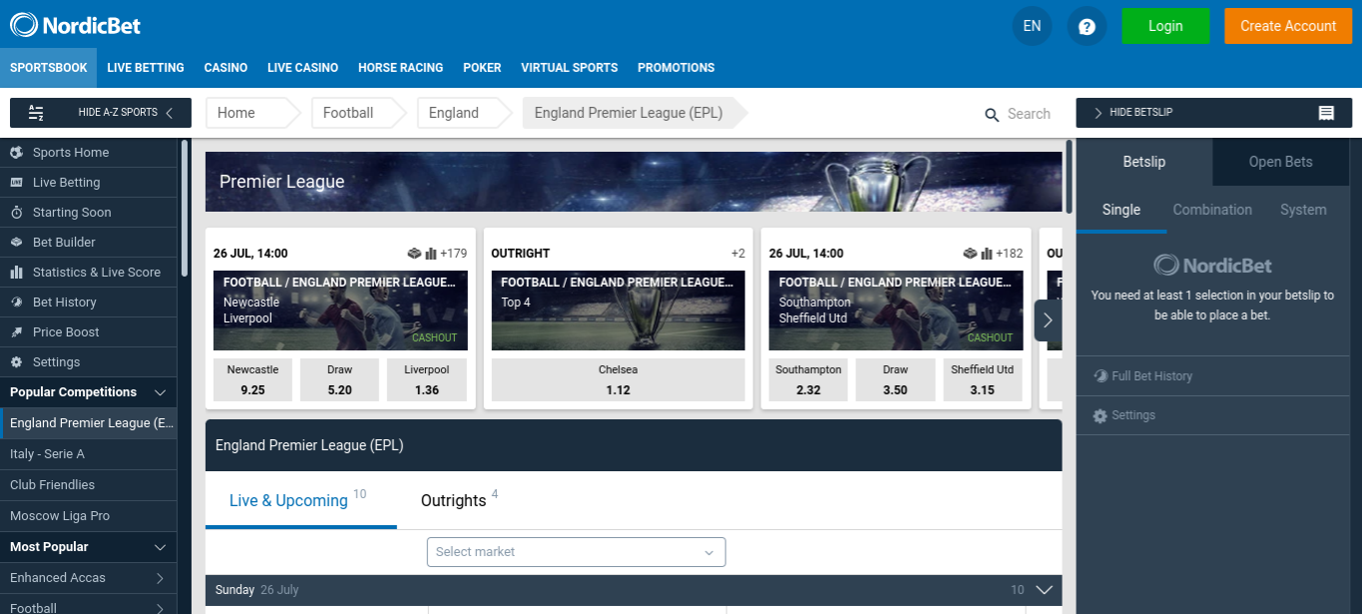Open the Live Casino menu item
Screen dimensions: 1362x614
pos(302,68)
